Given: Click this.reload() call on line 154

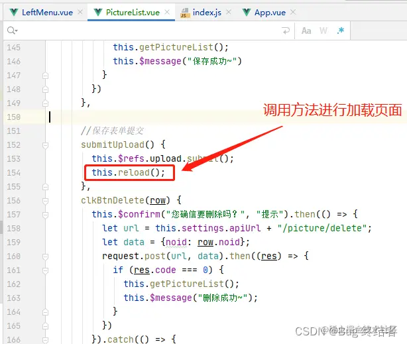Looking at the screenshot, I should (128, 172).
